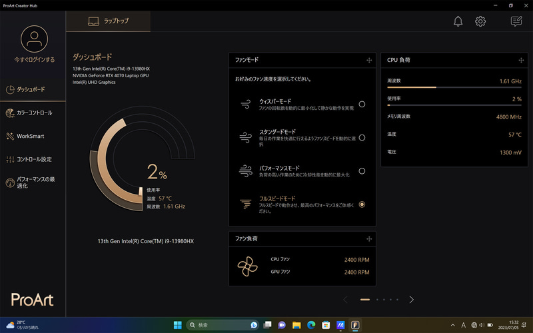Click the move handle on ファンモード panel
The height and width of the screenshot is (333, 533).
pyautogui.click(x=369, y=60)
